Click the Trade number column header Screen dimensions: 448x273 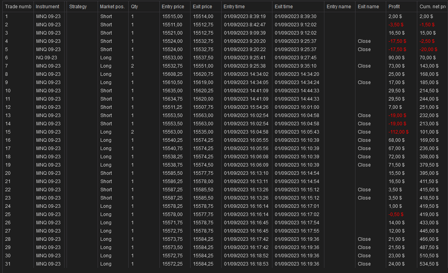18,7
